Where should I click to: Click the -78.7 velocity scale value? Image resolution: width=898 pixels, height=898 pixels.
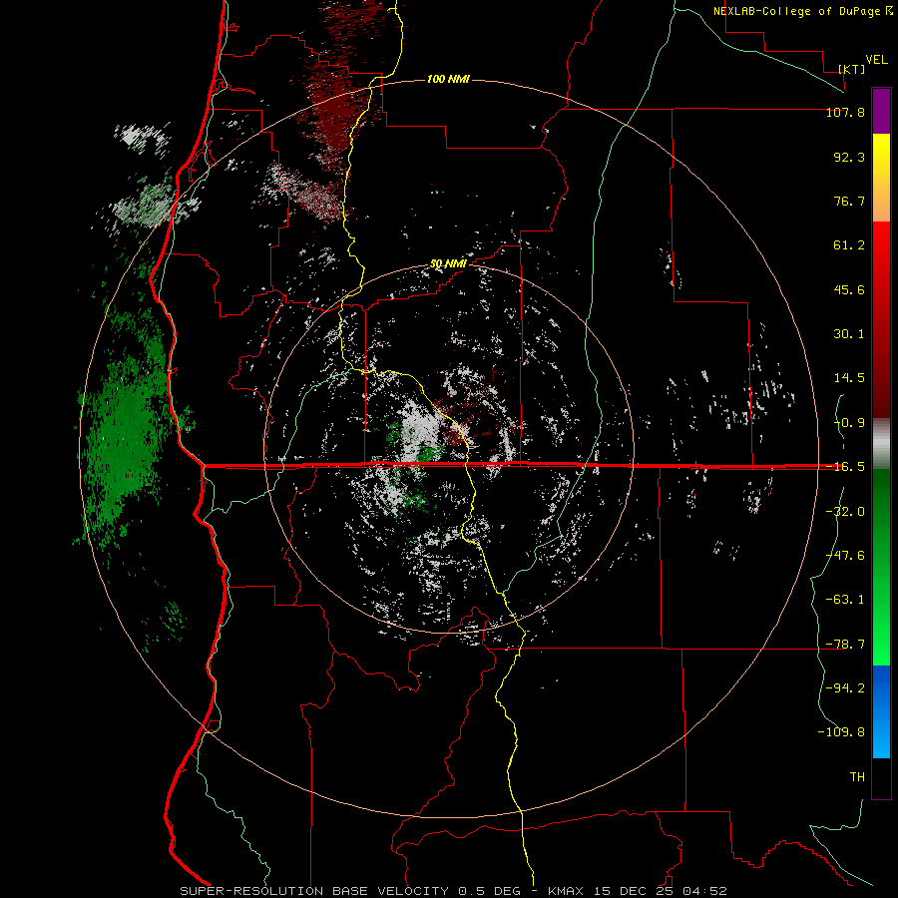click(845, 645)
